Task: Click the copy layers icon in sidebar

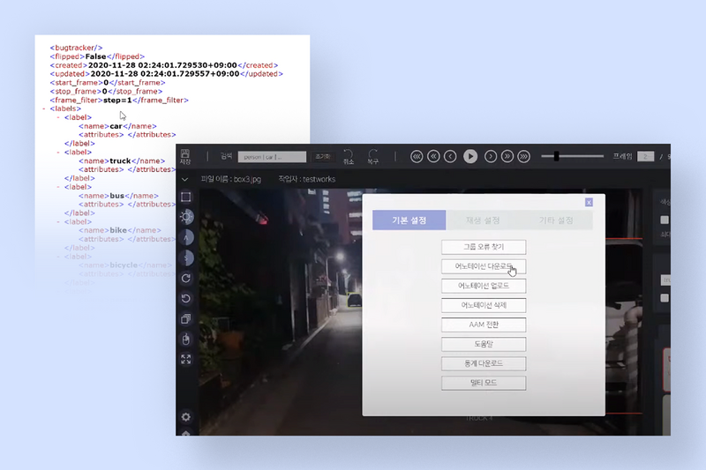Action: point(186,318)
